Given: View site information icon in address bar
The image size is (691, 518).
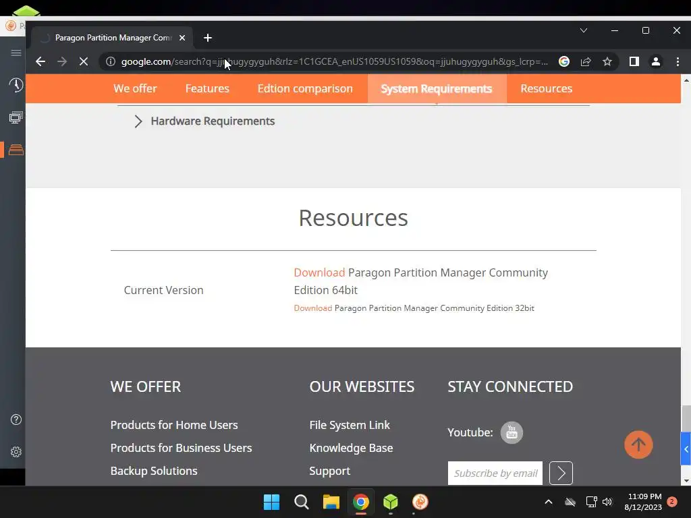Looking at the screenshot, I should 111,61.
